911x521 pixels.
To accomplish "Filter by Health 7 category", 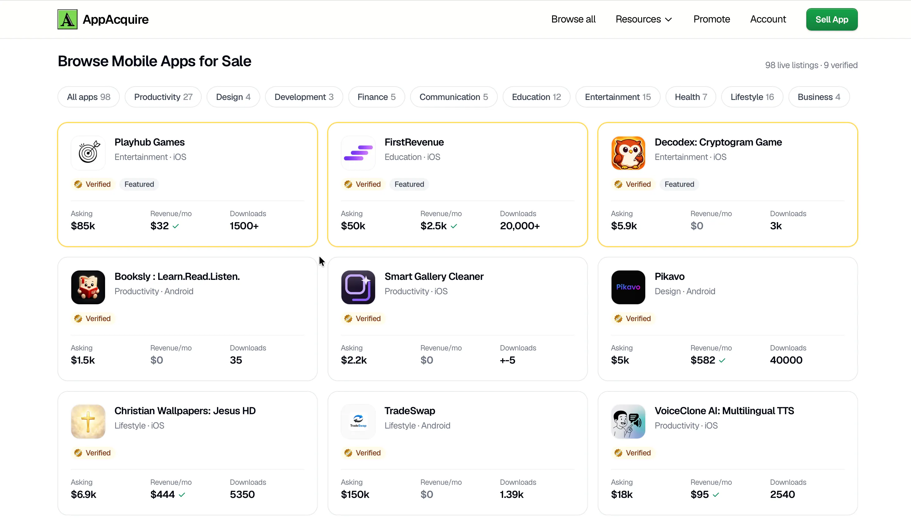I will pos(691,97).
